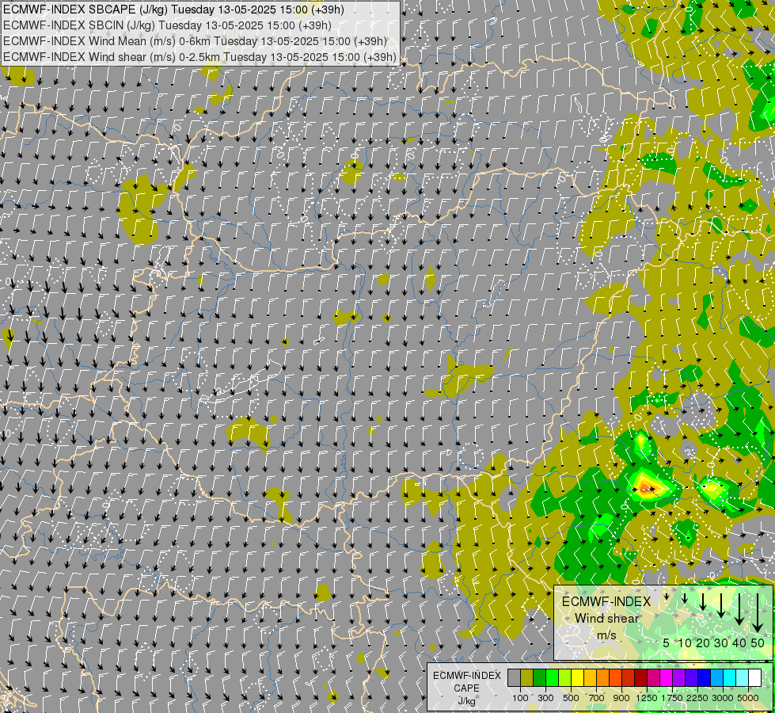
Task: Click the 'm/s' unit in wind shear legend
Action: (606, 635)
